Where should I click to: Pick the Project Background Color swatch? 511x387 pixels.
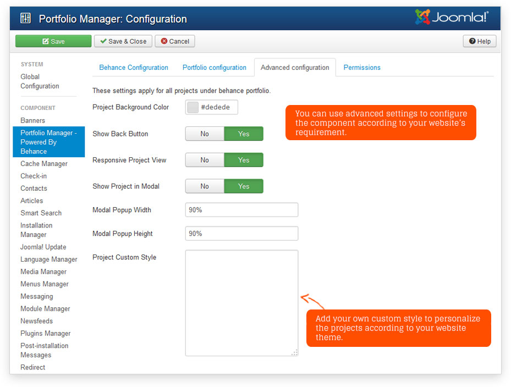193,107
